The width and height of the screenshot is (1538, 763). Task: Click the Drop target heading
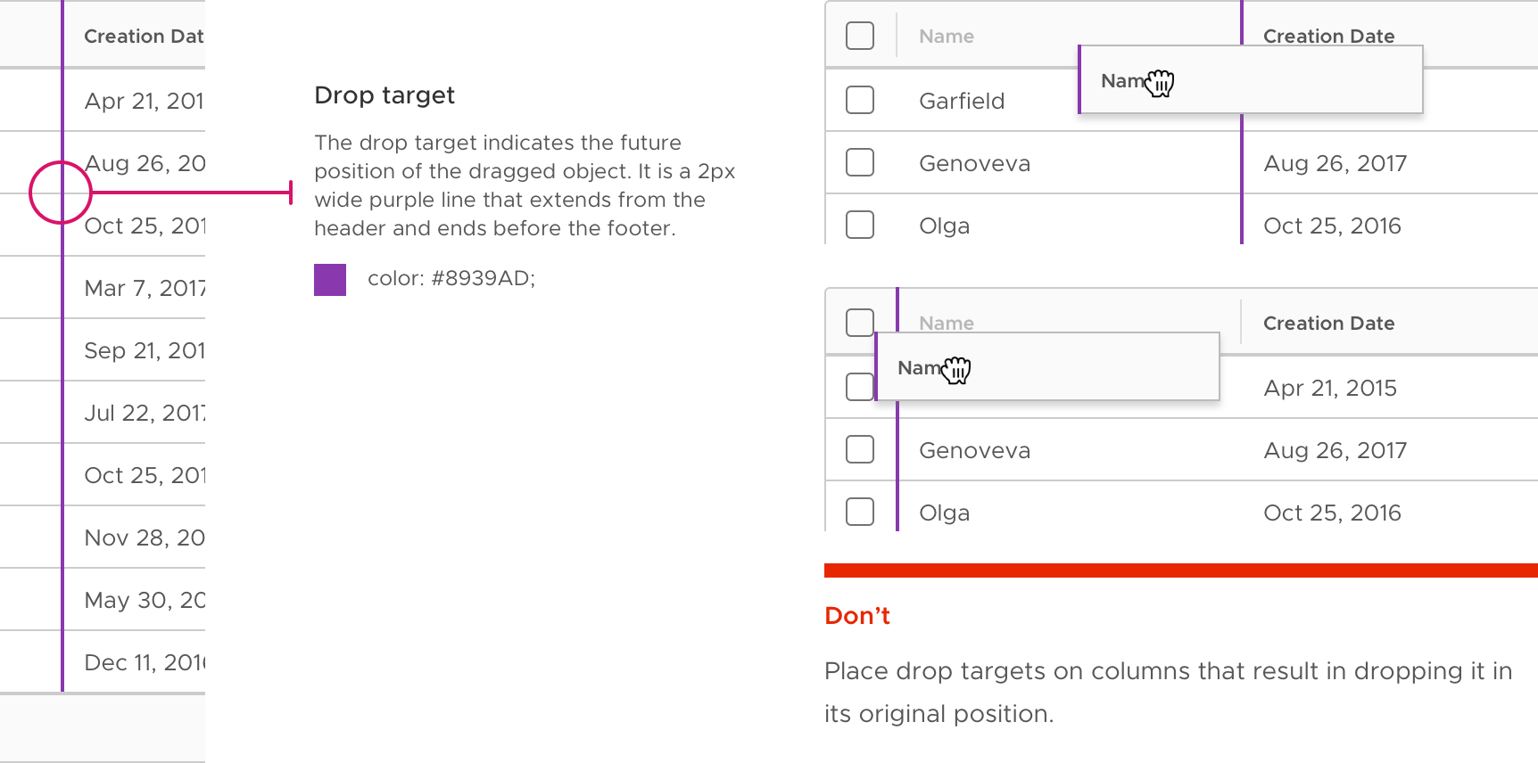coord(384,95)
